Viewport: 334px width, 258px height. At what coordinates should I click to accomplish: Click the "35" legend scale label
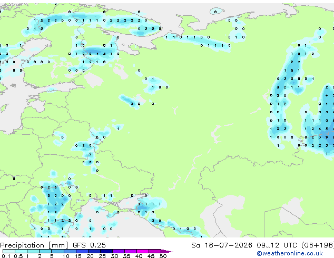coord(126,256)
